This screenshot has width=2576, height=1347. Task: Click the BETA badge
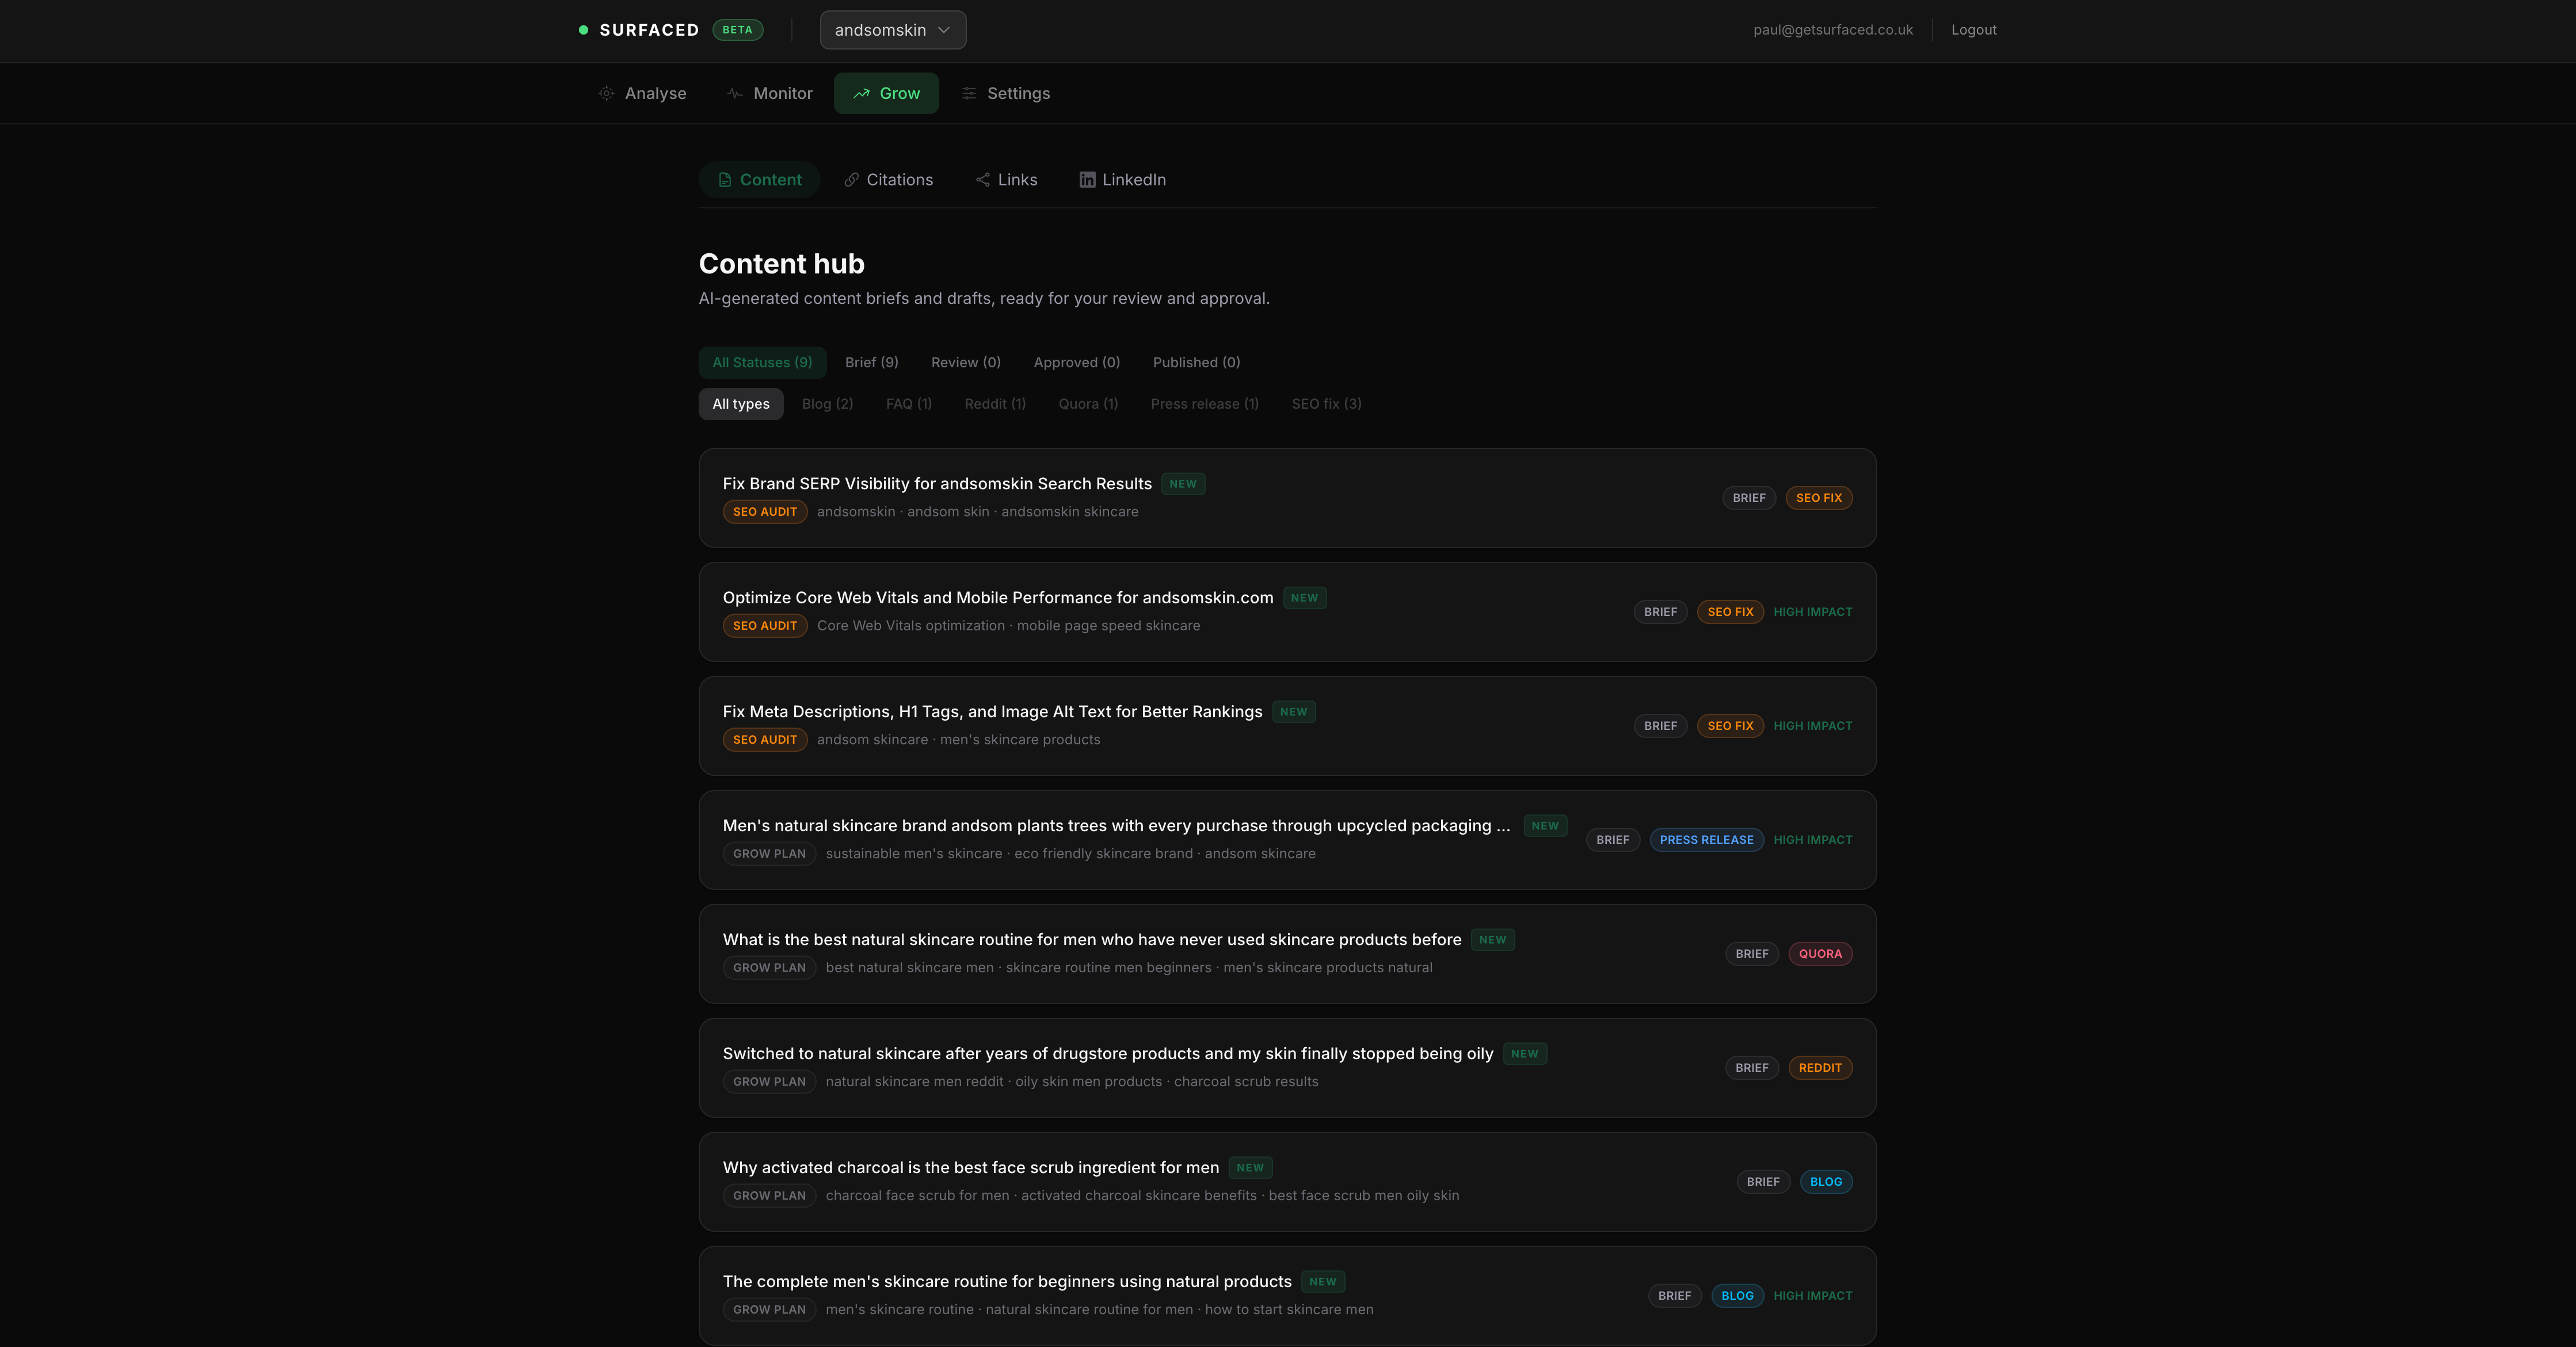[737, 30]
